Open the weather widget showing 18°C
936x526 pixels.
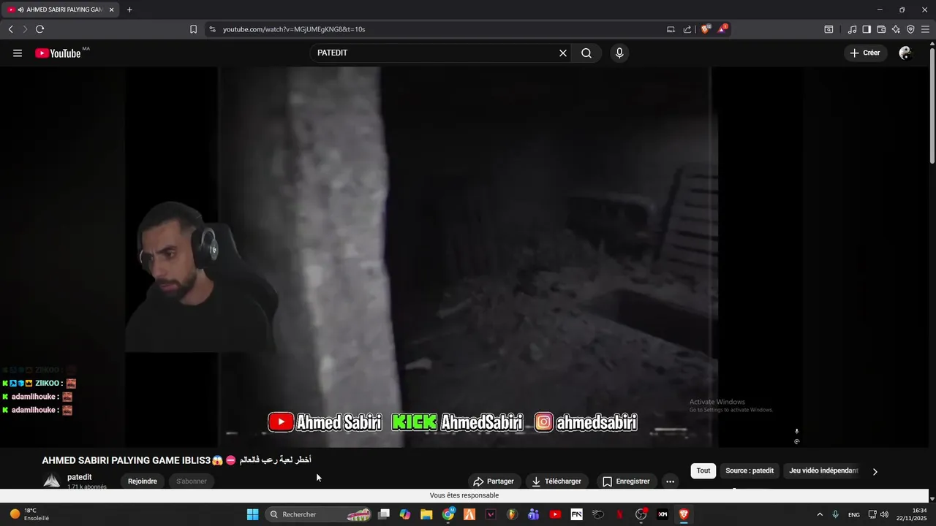click(x=29, y=514)
